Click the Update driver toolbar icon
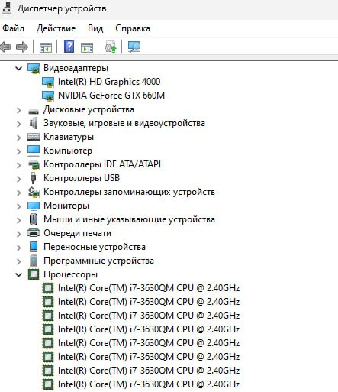This screenshot has height=392, width=338. [x=111, y=47]
